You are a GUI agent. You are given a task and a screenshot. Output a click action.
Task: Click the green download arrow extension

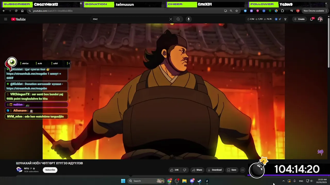[x=270, y=11]
